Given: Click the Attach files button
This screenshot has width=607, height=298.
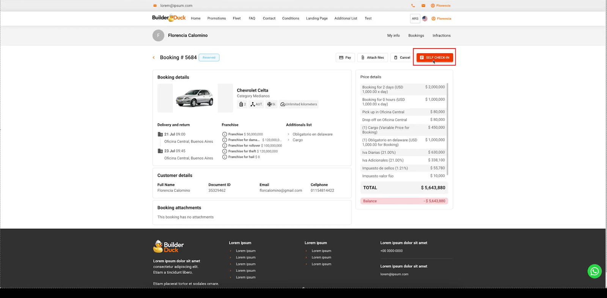Looking at the screenshot, I should 372,58.
